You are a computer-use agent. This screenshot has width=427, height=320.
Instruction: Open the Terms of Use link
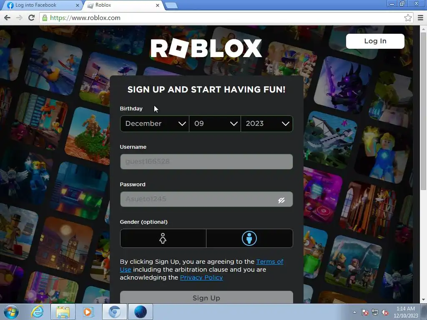coord(270,262)
